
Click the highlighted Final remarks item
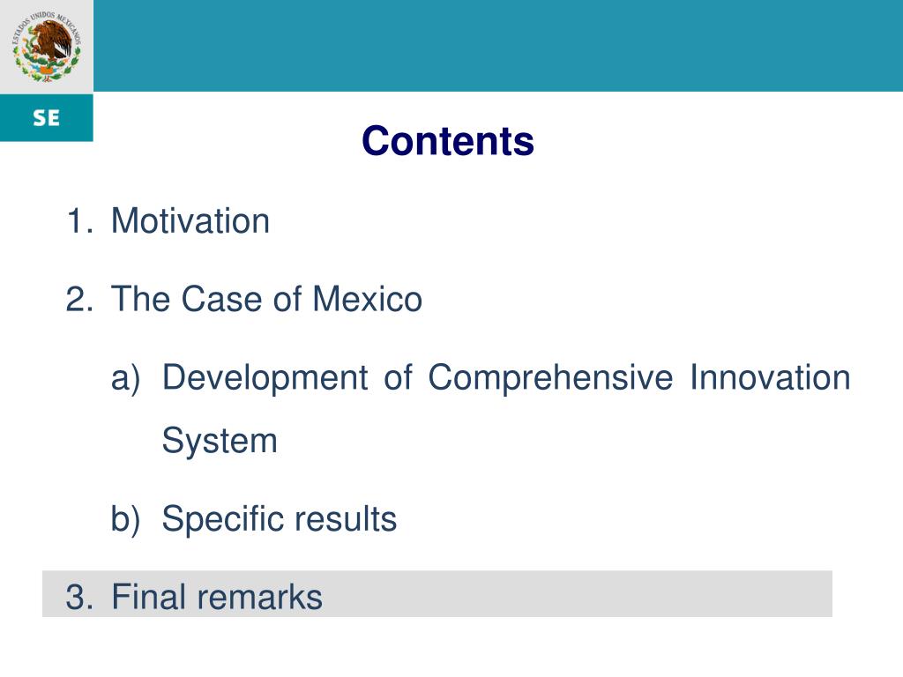click(x=217, y=597)
